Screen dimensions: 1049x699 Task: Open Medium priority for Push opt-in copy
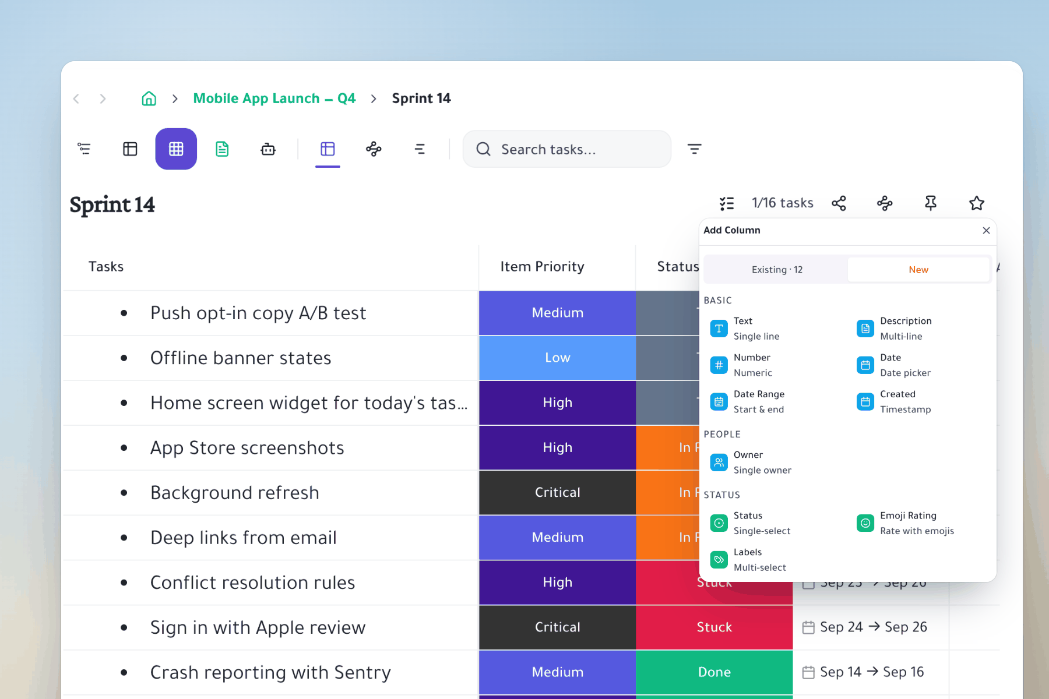click(557, 313)
